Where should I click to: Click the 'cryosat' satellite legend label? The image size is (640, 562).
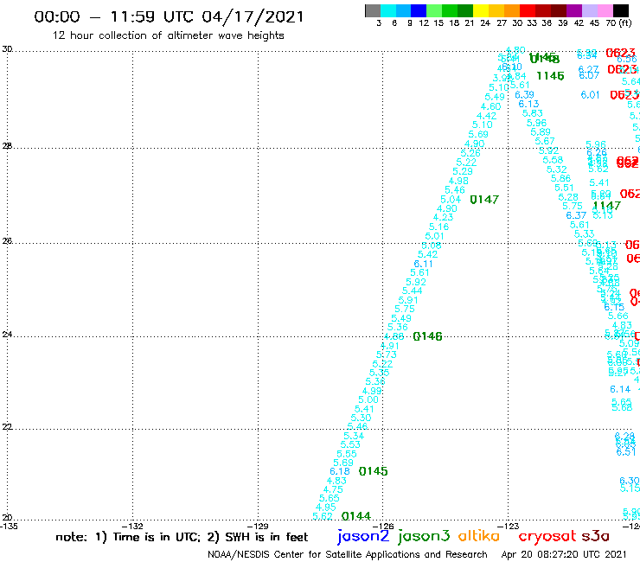tap(547, 536)
